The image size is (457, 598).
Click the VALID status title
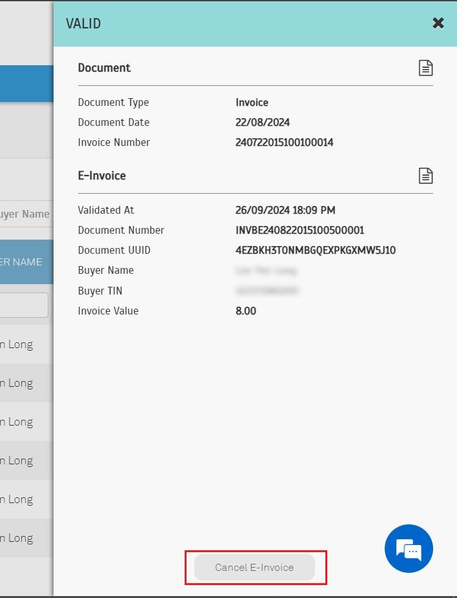tap(83, 24)
